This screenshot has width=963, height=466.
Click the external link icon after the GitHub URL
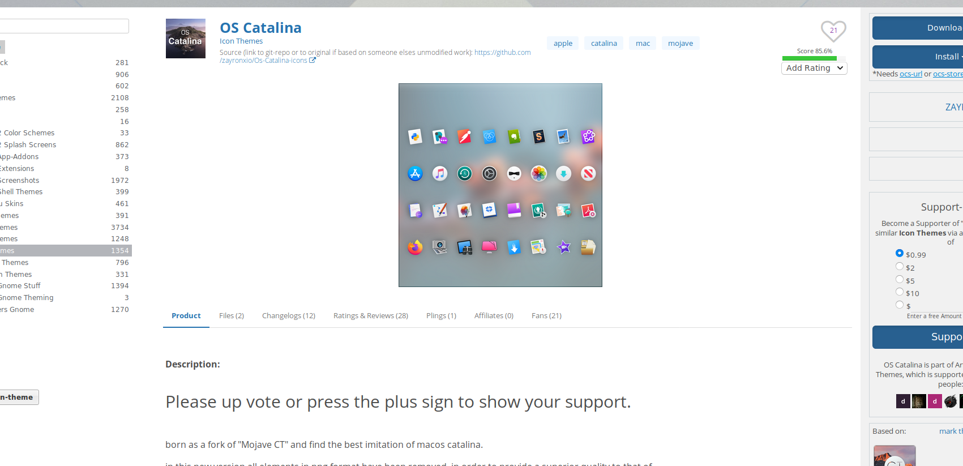click(x=313, y=60)
